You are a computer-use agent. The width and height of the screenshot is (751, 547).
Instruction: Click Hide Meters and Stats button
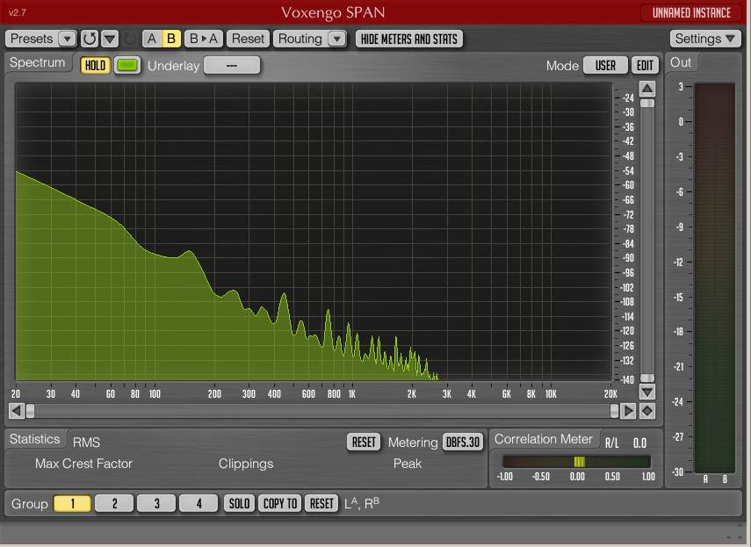coord(408,39)
